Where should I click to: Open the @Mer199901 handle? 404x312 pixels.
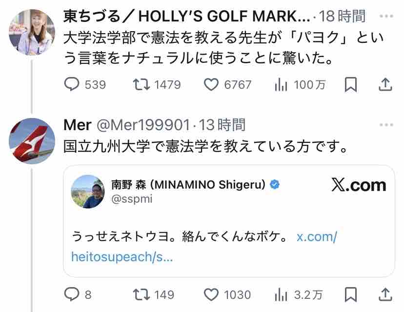tap(144, 126)
